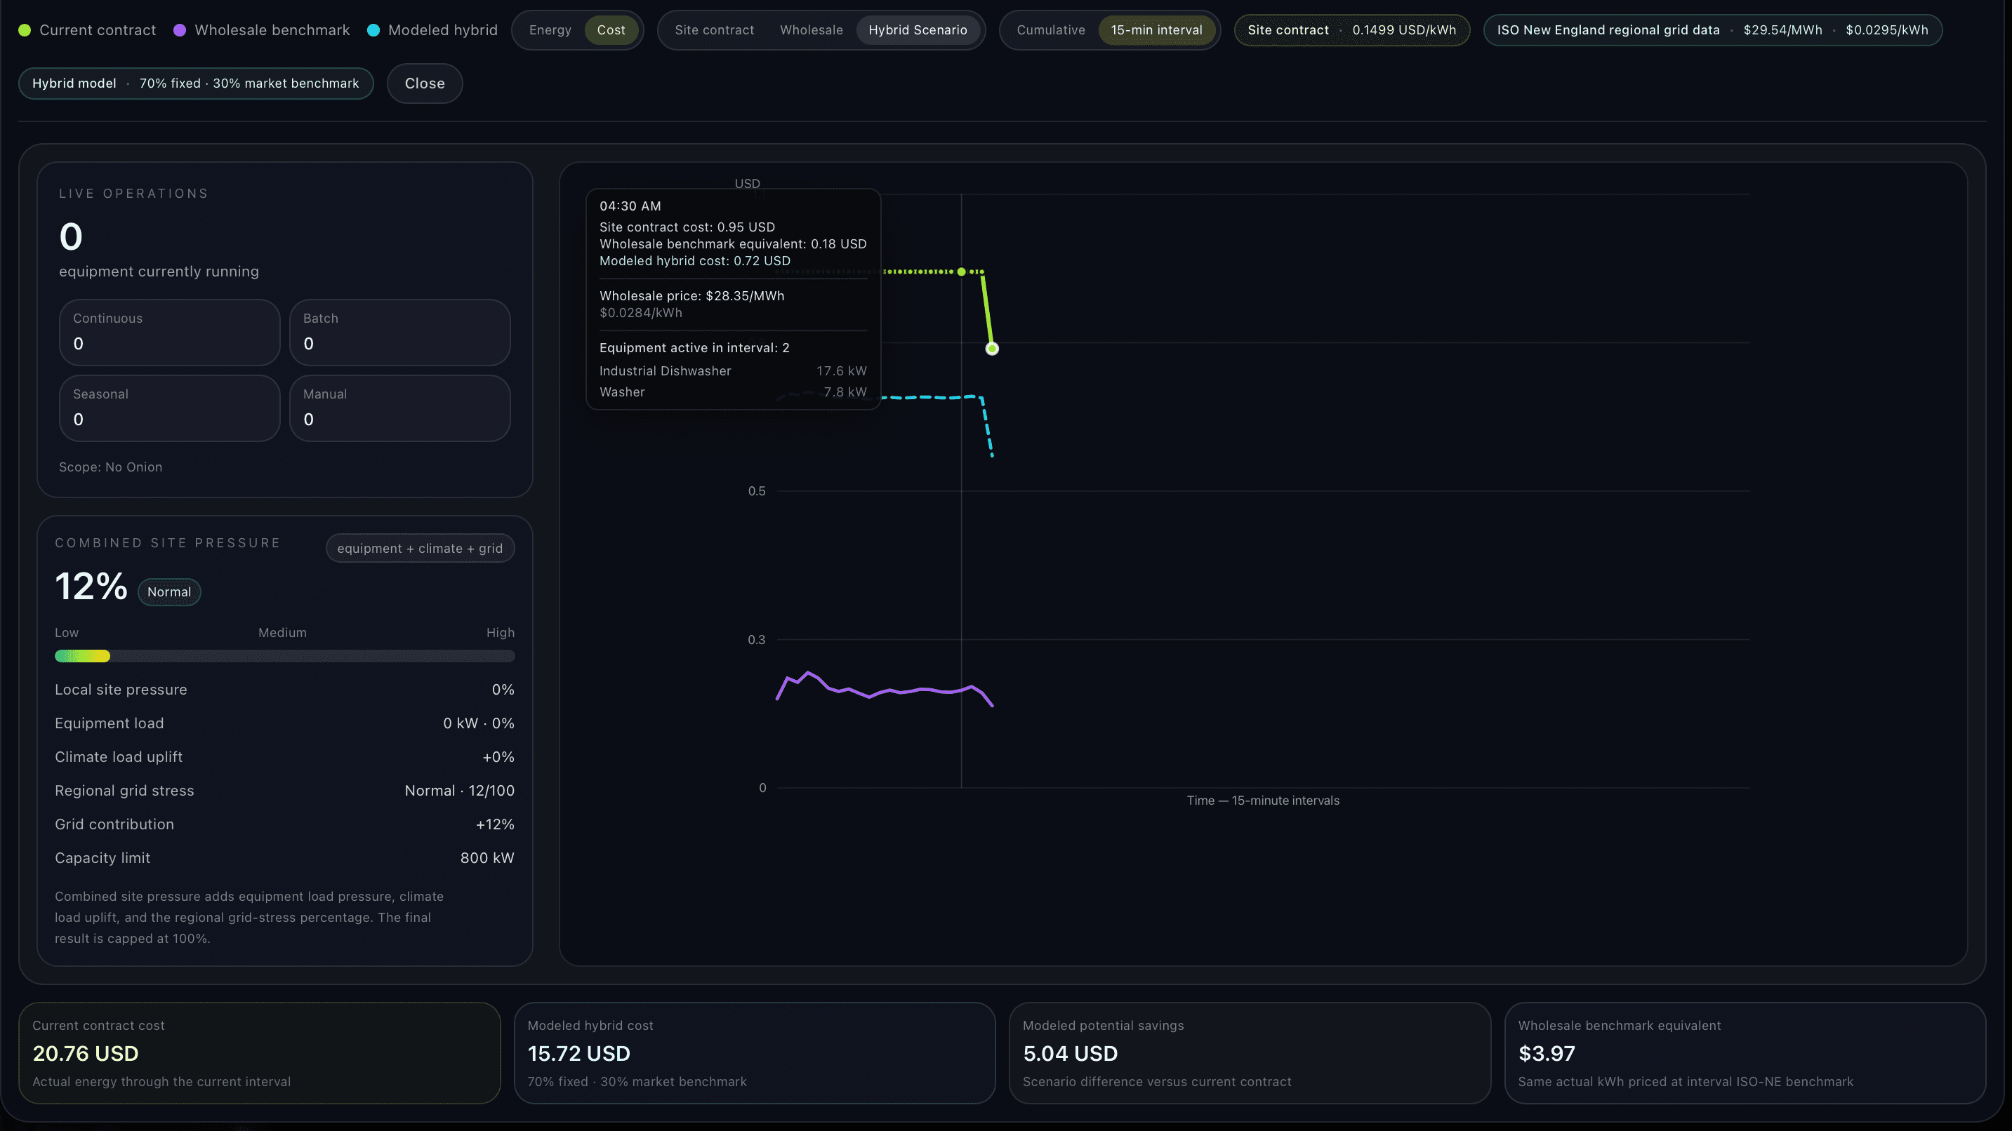Viewport: 2012px width, 1131px height.
Task: Click 'Local site pressure' row
Action: (x=284, y=690)
